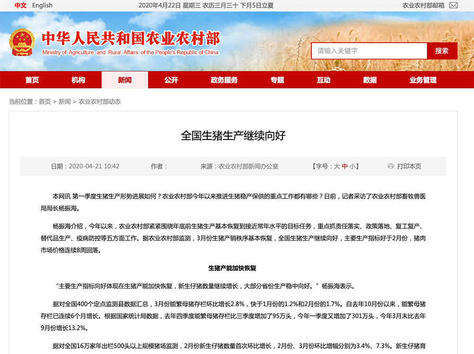The image size is (474, 354).
Task: Focus the 请输入关键字 search field
Action: click(369, 51)
